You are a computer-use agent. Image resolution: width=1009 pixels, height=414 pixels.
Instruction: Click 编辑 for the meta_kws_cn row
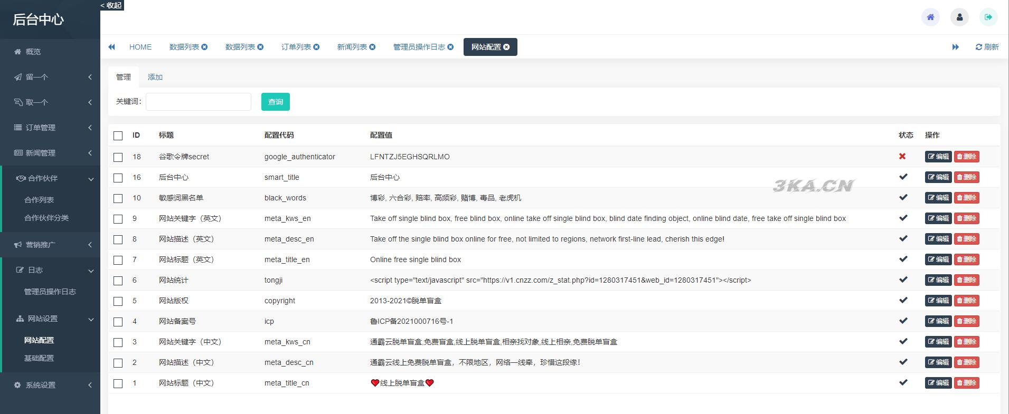coord(938,342)
